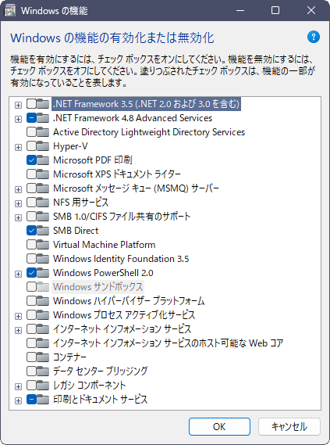
Task: Click the Windows の機能 title bar app icon
Action: pos(10,10)
